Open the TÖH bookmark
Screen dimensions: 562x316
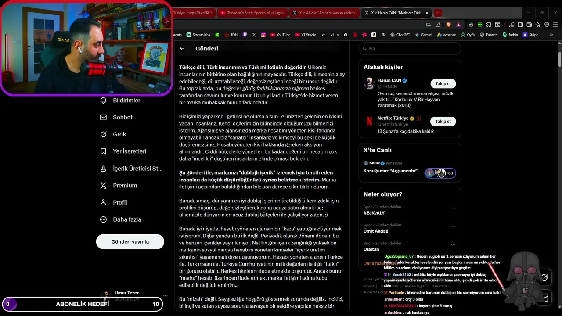click(x=230, y=35)
